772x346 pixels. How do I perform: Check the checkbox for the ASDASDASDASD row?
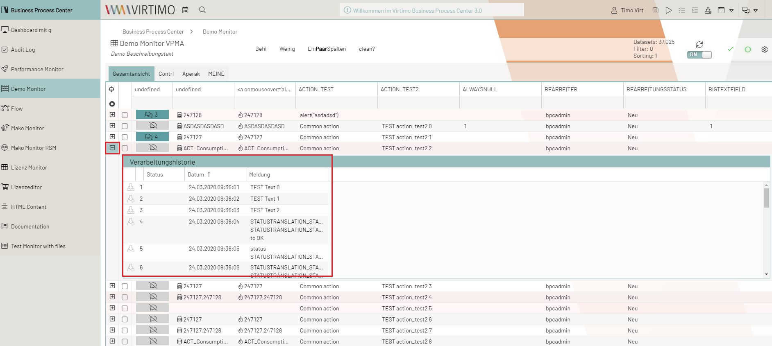click(125, 127)
